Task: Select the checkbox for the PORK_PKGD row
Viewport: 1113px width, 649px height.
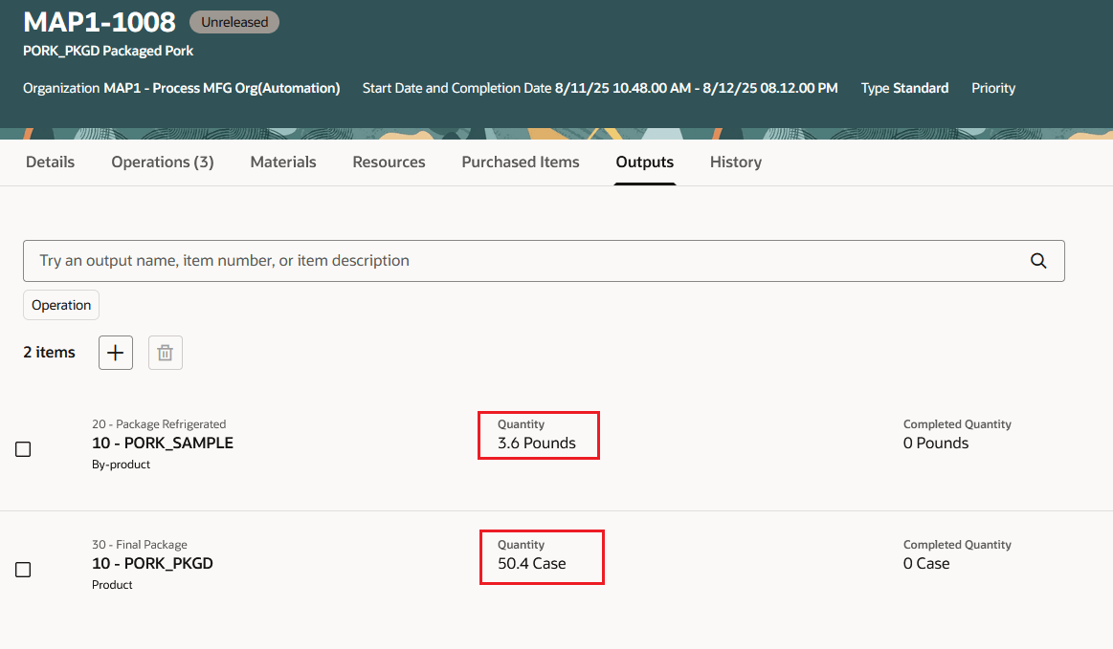Action: (x=23, y=569)
